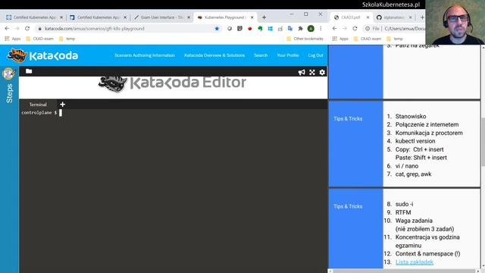Click the red circle extension icon

click(x=249, y=29)
